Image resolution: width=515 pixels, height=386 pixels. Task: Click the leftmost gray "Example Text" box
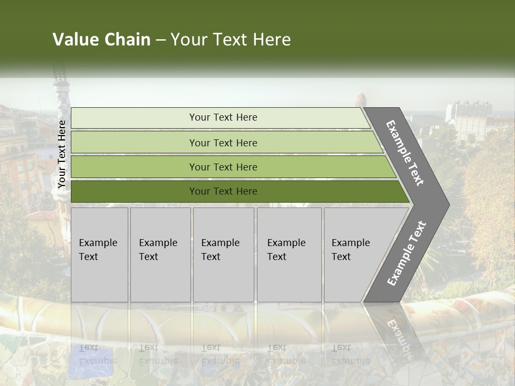click(x=99, y=255)
